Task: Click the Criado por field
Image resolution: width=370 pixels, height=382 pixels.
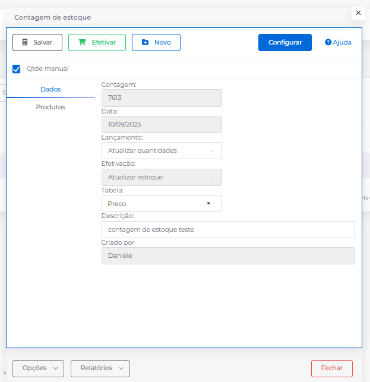Action: 228,255
